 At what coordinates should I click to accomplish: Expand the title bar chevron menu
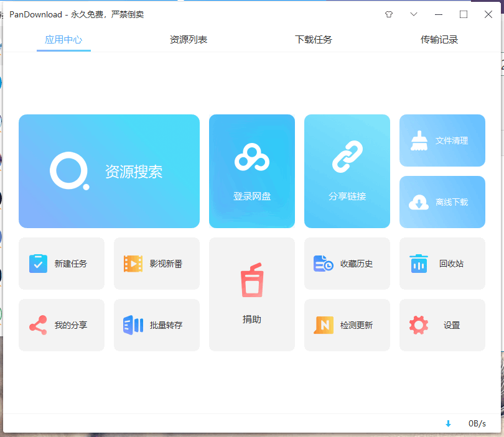(x=413, y=14)
